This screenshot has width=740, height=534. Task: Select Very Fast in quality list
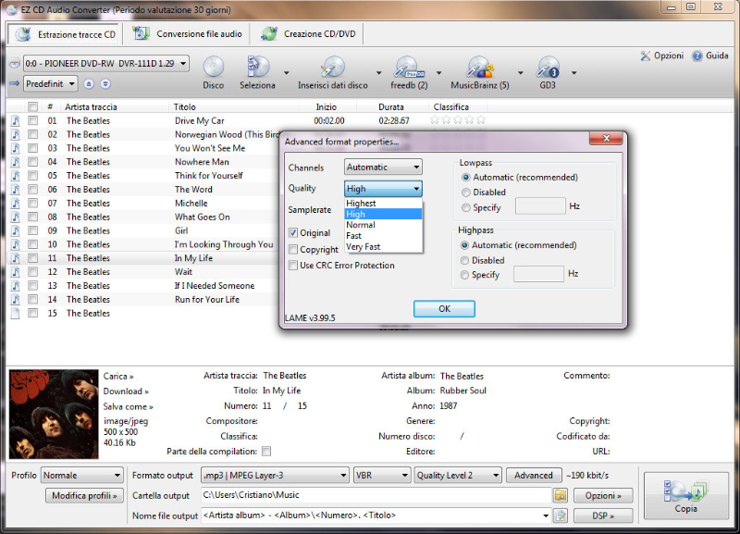click(364, 247)
